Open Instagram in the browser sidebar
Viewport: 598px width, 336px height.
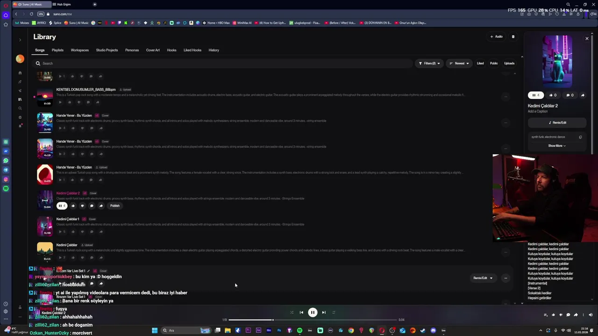point(6,179)
